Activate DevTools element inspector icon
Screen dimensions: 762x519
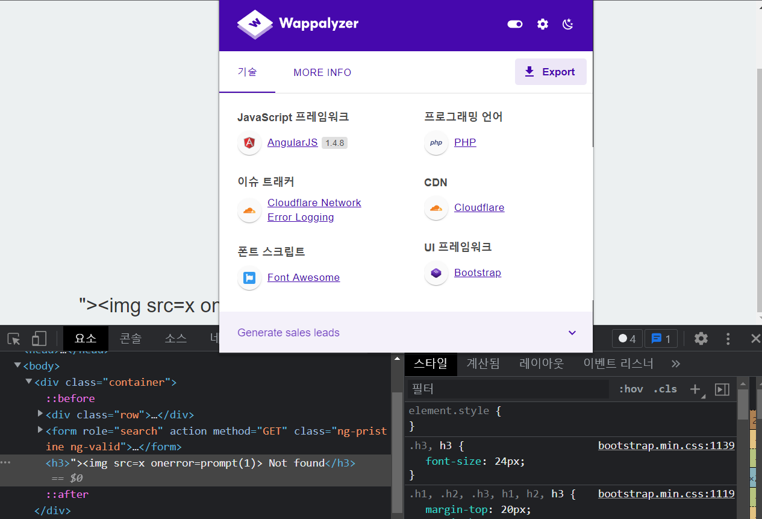pyautogui.click(x=14, y=339)
